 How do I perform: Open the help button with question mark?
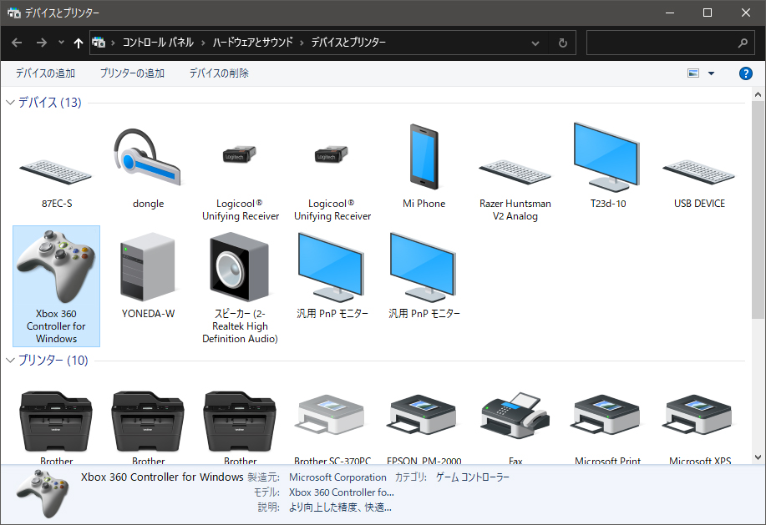(x=745, y=73)
